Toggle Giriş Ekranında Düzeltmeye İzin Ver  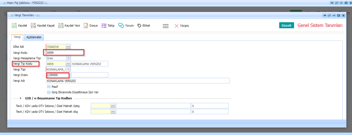coord(49,92)
